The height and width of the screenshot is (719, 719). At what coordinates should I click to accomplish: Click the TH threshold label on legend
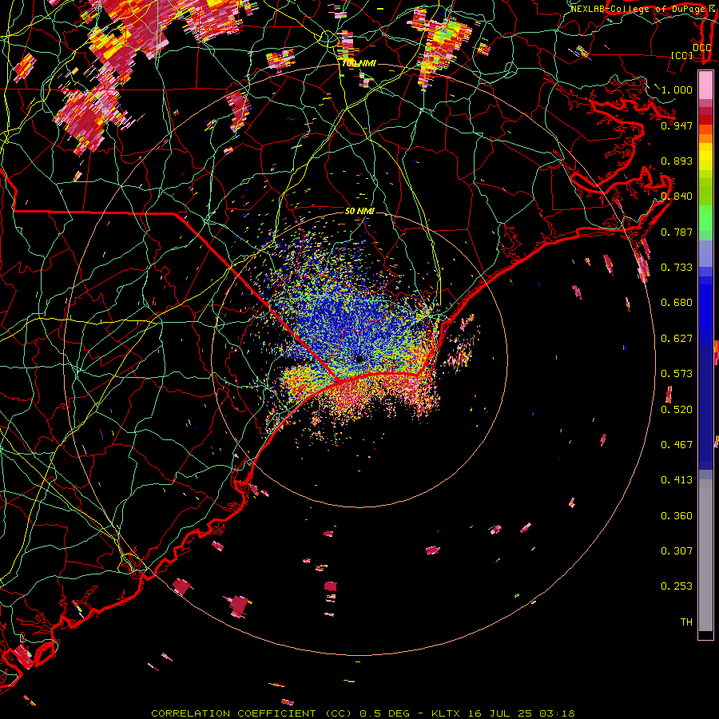click(686, 622)
